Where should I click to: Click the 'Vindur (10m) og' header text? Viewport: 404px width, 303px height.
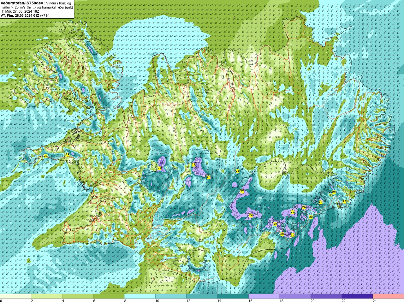(x=59, y=3)
